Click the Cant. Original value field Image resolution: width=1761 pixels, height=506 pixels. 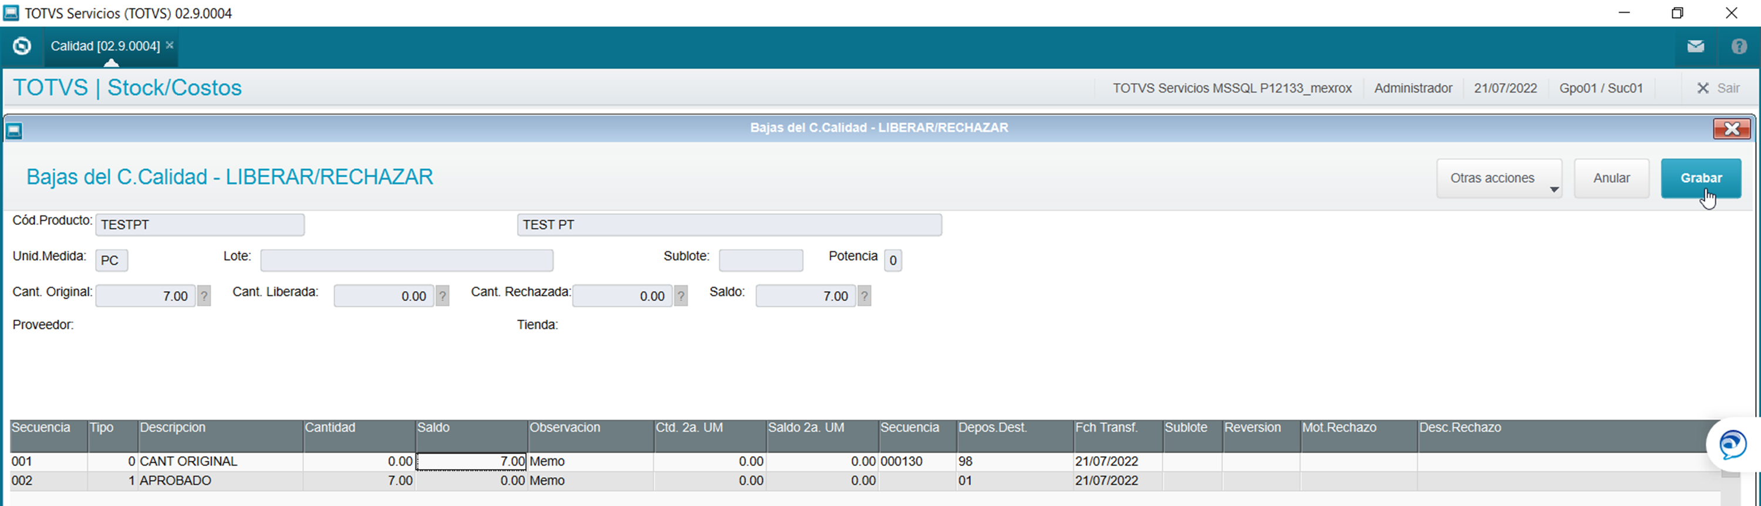click(x=146, y=296)
